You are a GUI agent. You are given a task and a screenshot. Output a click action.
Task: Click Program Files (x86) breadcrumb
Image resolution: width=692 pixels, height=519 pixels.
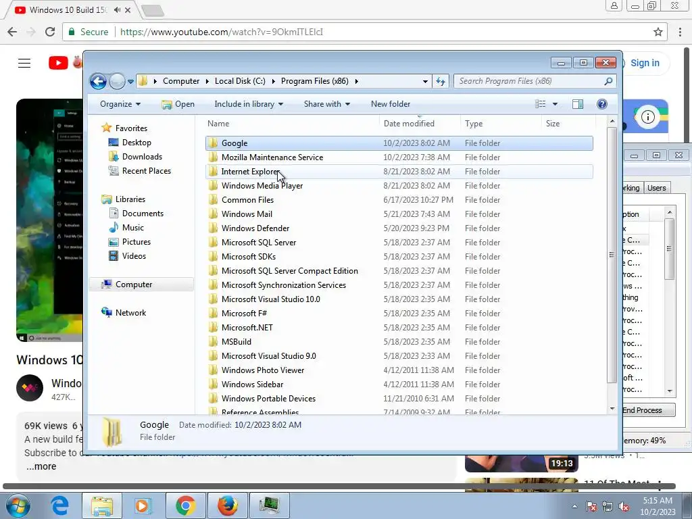pyautogui.click(x=315, y=81)
